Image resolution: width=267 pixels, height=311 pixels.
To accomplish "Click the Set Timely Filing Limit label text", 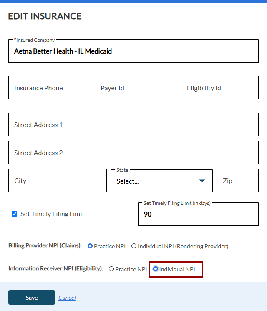I will tap(52, 214).
